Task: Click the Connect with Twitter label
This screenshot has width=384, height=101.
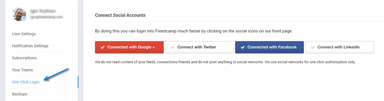Action: click(x=197, y=47)
